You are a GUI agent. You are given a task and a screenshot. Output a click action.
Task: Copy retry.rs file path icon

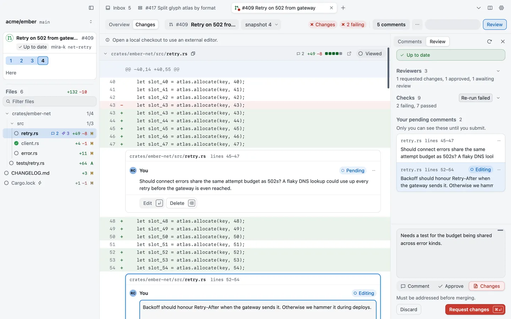tap(193, 54)
